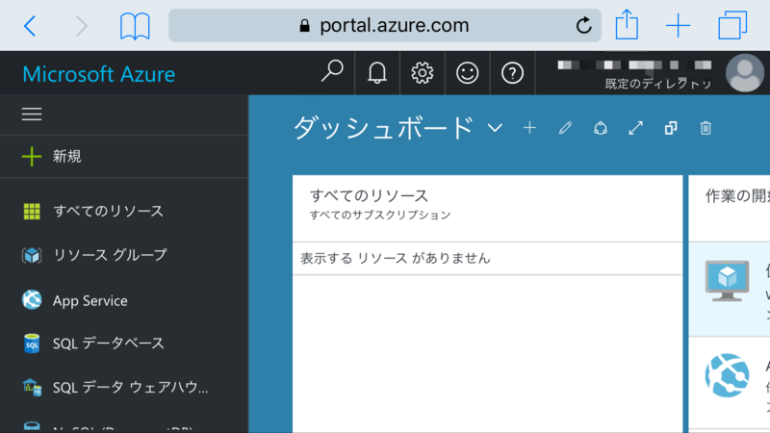Click the Safari forward arrow
The image size is (770, 433).
pyautogui.click(x=82, y=26)
